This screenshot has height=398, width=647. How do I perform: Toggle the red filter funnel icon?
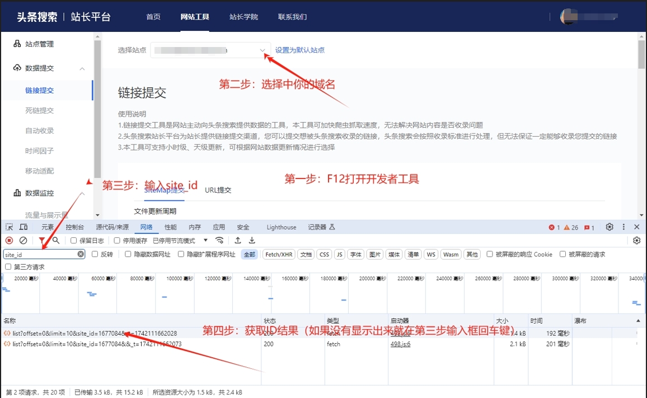point(41,240)
